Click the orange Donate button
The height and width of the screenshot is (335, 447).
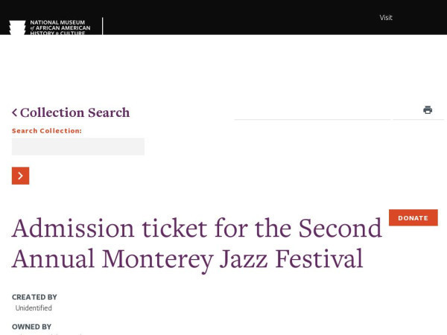(413, 218)
